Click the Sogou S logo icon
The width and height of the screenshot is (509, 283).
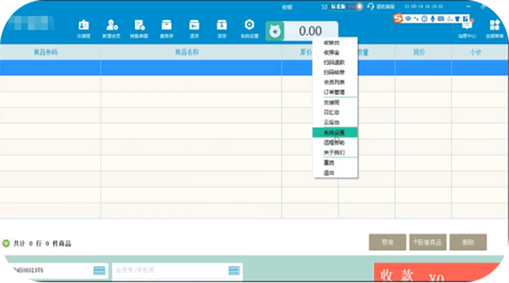(398, 18)
